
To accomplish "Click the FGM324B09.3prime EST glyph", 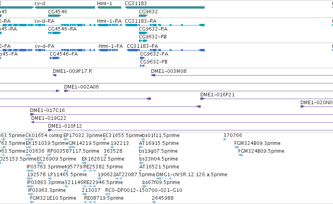I will click(236, 147).
